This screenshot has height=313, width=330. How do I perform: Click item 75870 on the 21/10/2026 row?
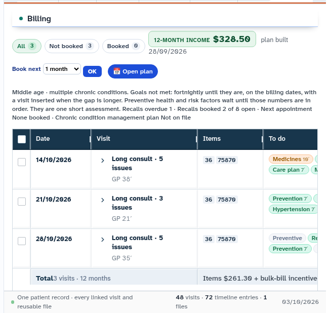pos(227,200)
